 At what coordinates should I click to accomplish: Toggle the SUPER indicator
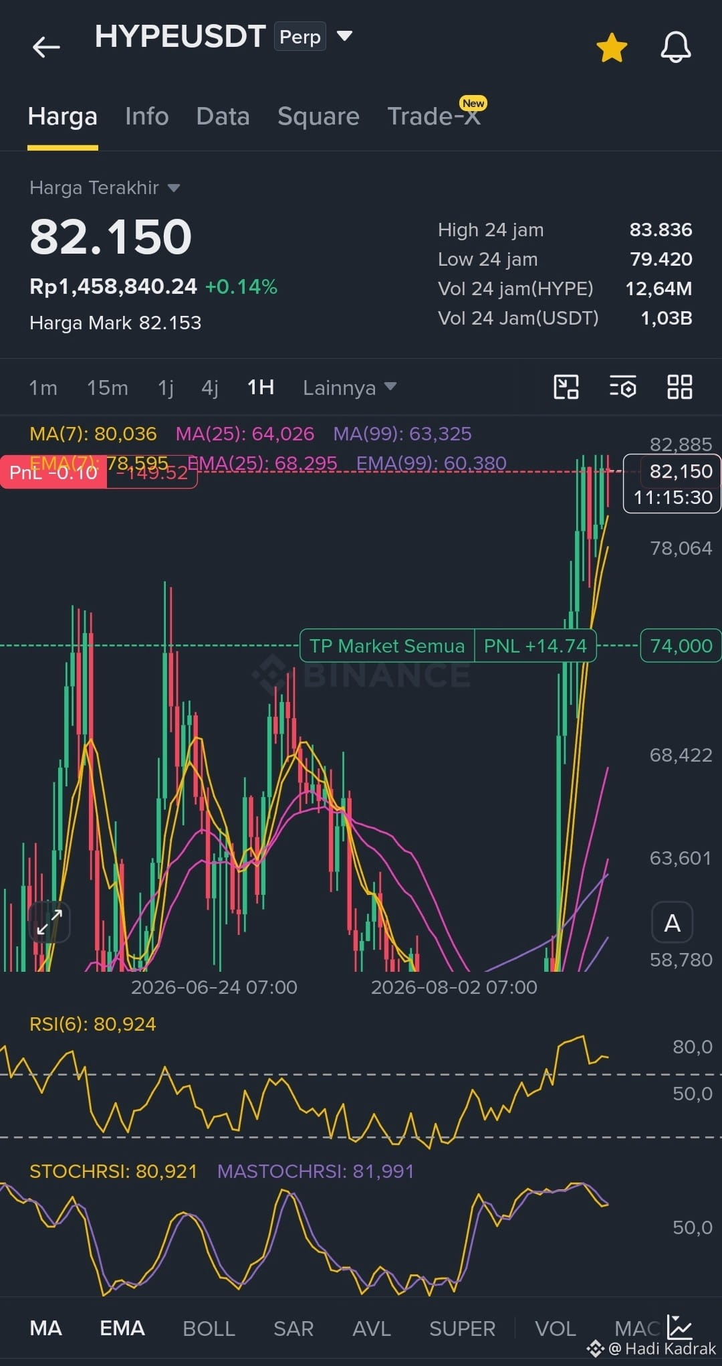click(x=462, y=1329)
